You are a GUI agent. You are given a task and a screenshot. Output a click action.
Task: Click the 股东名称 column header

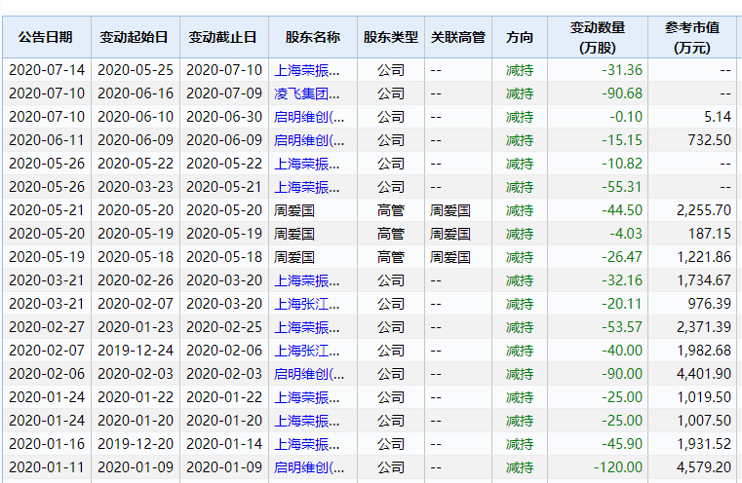[x=312, y=37]
